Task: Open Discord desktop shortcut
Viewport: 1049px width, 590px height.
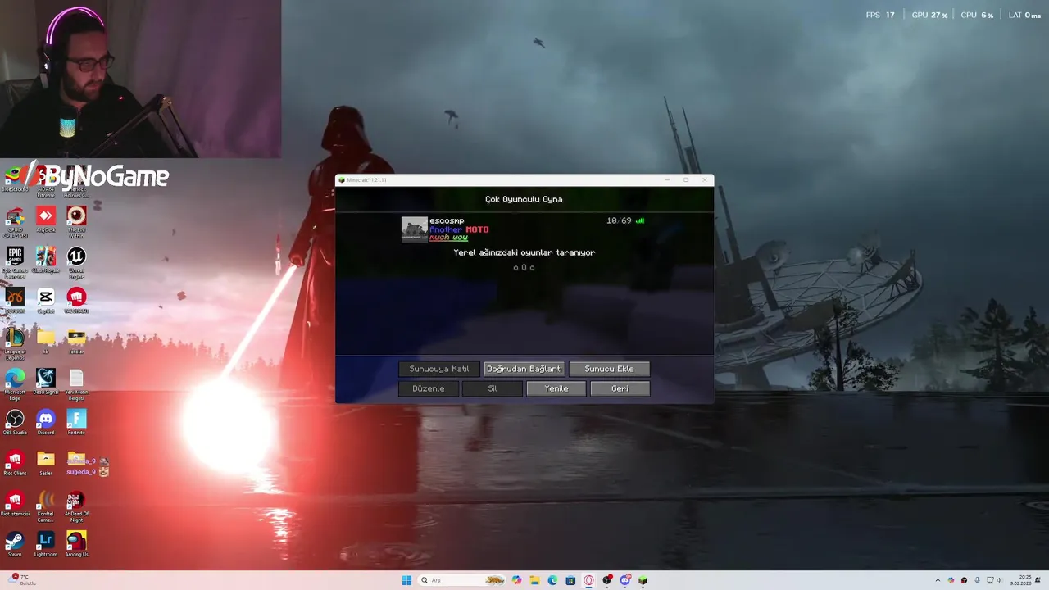Action: click(46, 422)
